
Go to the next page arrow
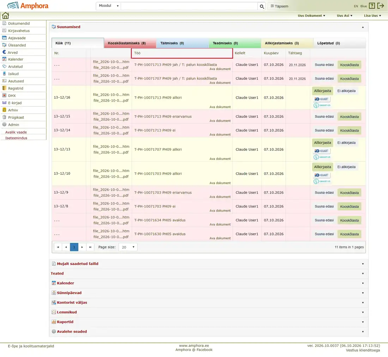[82, 247]
